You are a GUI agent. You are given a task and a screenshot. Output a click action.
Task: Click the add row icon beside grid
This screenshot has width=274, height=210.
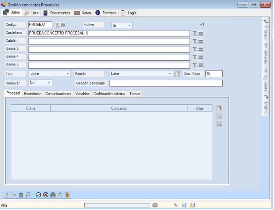(219, 108)
